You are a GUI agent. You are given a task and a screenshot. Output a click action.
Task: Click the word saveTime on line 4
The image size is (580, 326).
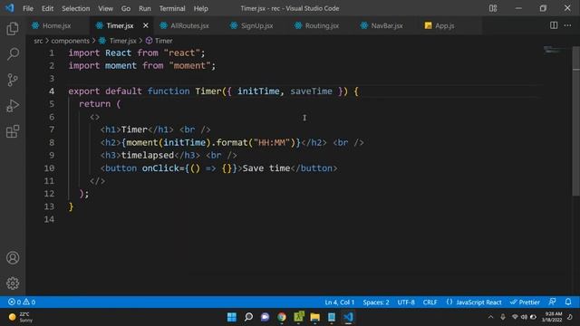click(x=311, y=91)
